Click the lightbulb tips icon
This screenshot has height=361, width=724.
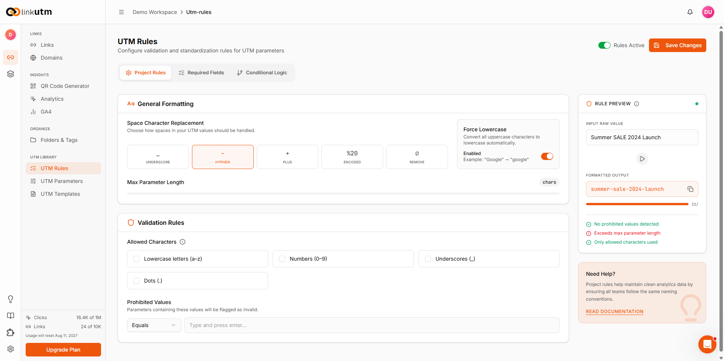(x=11, y=299)
